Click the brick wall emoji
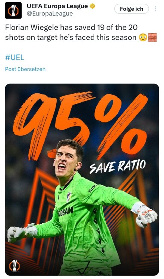Image resolution: width=164 pixels, height=279 pixels. pyautogui.click(x=152, y=37)
